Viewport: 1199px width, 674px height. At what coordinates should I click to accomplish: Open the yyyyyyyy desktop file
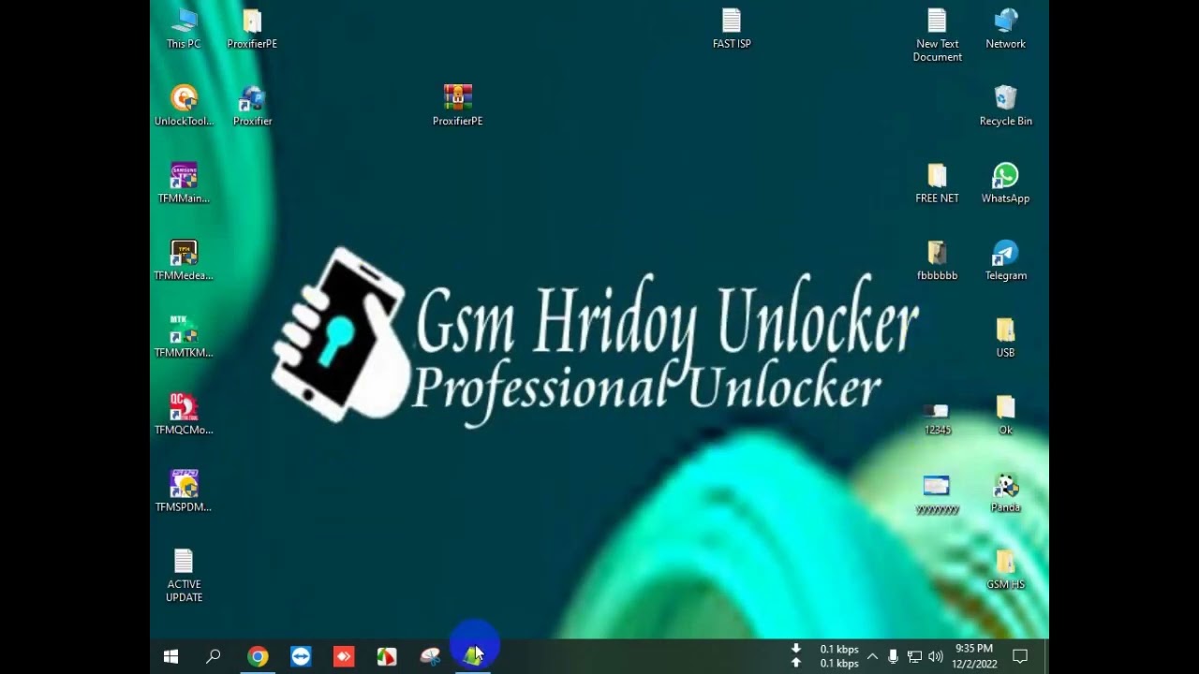click(x=937, y=494)
